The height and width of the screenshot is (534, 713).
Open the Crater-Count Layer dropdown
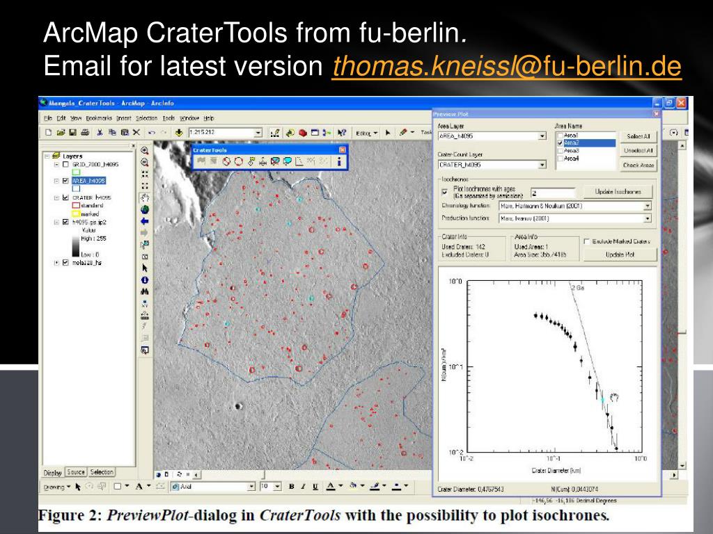pyautogui.click(x=542, y=165)
